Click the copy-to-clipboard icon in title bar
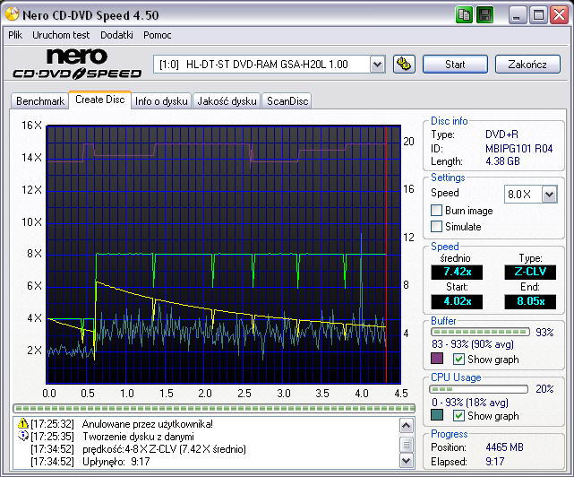574x477 pixels. point(464,14)
